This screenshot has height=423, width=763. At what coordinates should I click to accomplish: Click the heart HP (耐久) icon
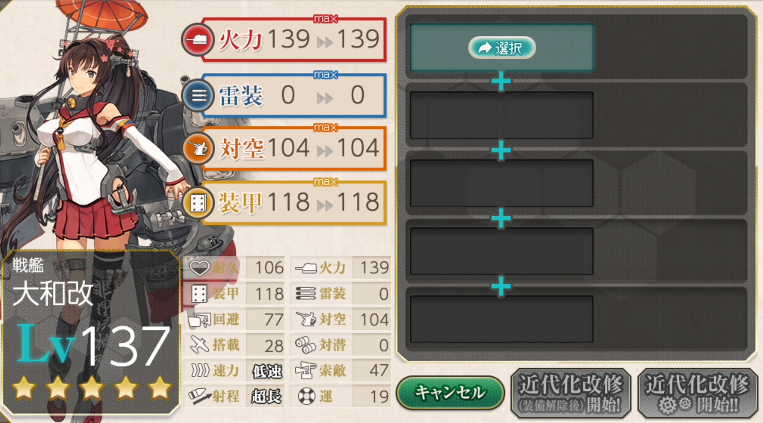tap(199, 268)
